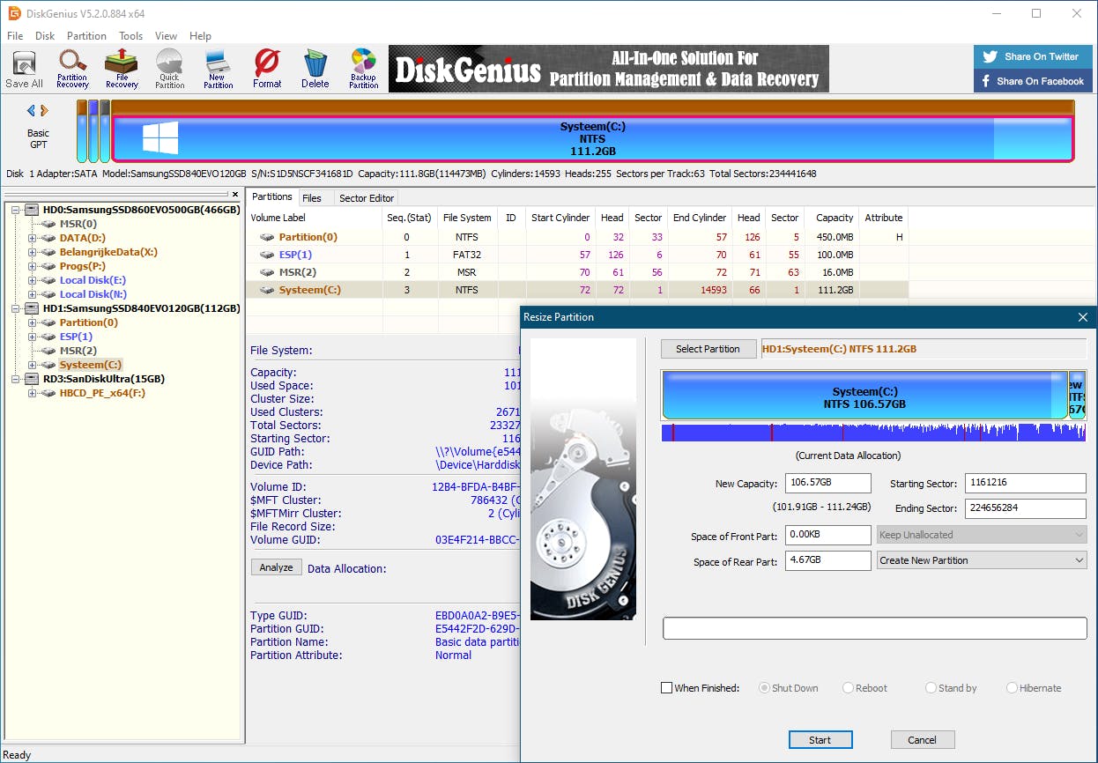Click HD1 Samsung SSD 840 EVO disk icon
Image resolution: width=1098 pixels, height=763 pixels.
(x=32, y=308)
